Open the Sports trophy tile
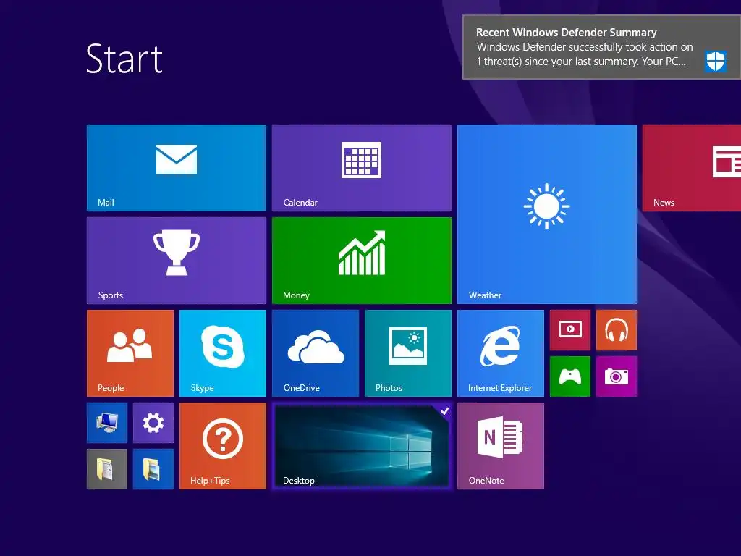 (x=177, y=261)
